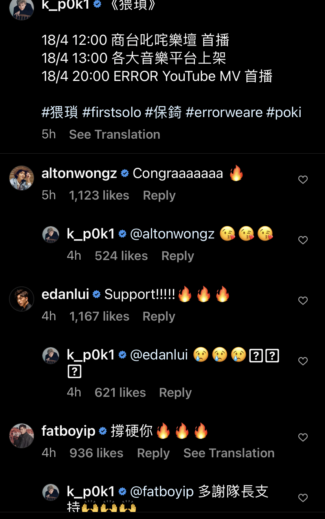325x519 pixels.
Task: Like edanlui's Support comment
Action: click(303, 301)
